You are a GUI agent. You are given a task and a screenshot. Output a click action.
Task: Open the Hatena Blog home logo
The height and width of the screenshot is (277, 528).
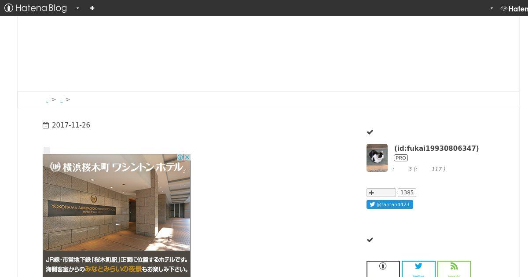coord(36,8)
